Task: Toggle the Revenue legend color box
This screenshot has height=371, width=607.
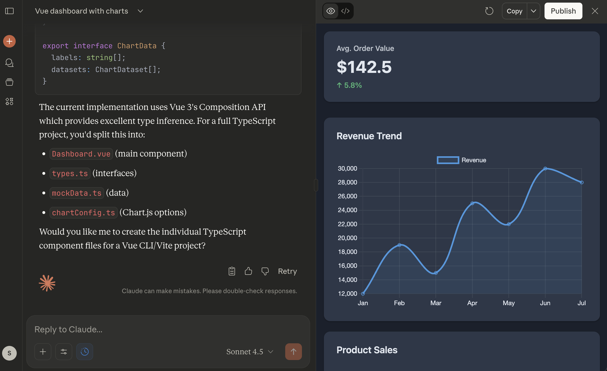Action: [448, 160]
